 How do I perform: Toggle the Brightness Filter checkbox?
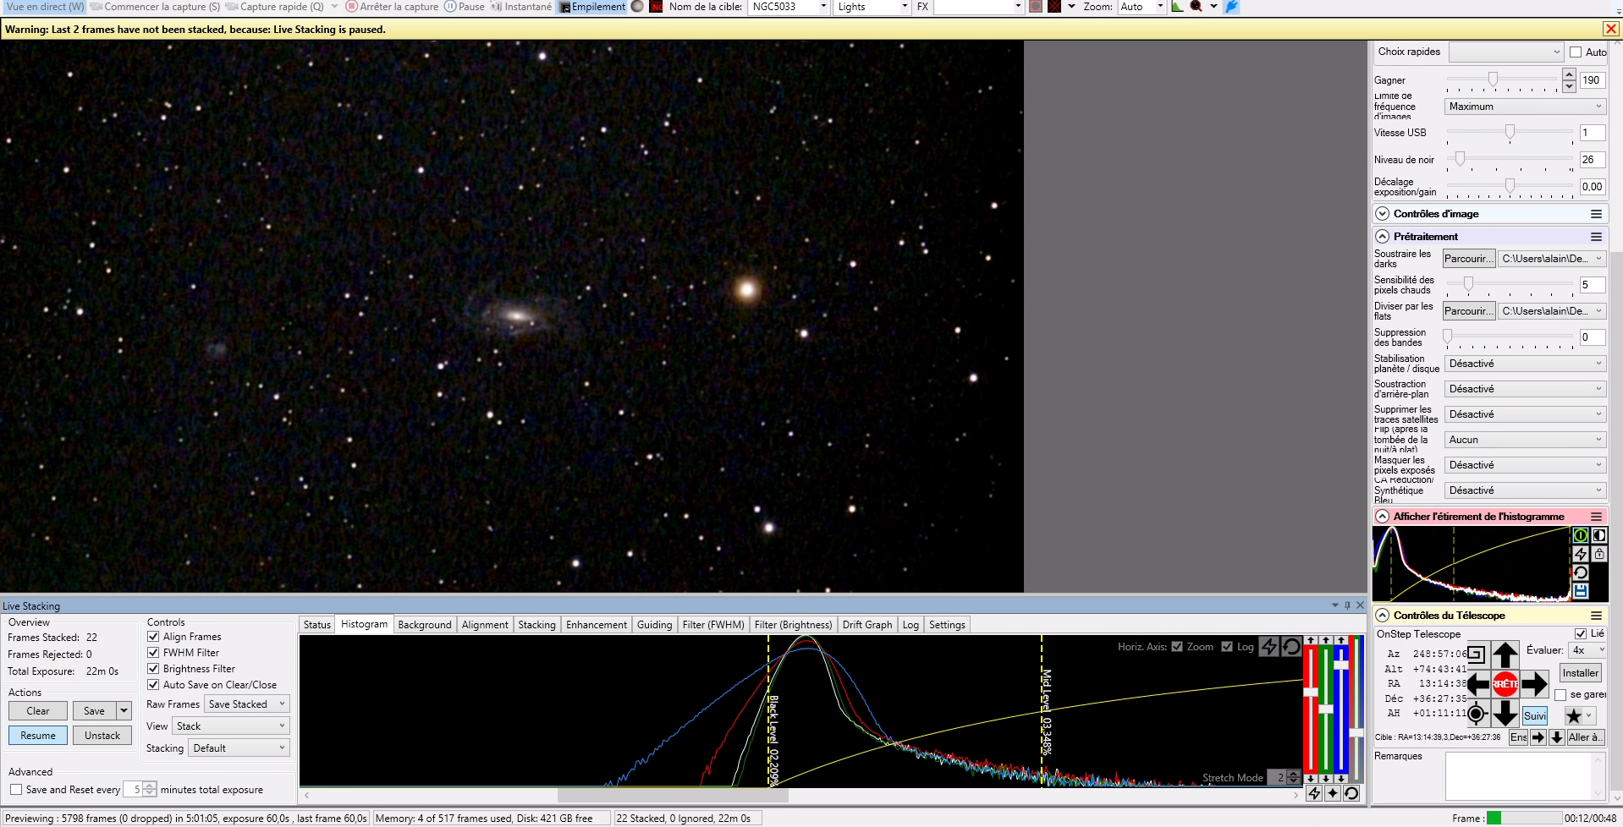pos(153,669)
